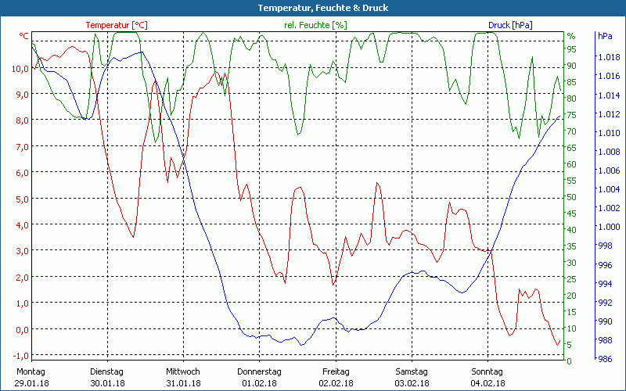Click the Freitag 02.02.18 date label

point(336,377)
